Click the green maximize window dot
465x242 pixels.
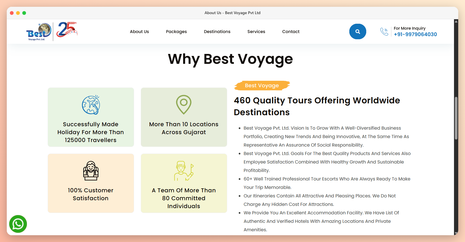point(24,13)
